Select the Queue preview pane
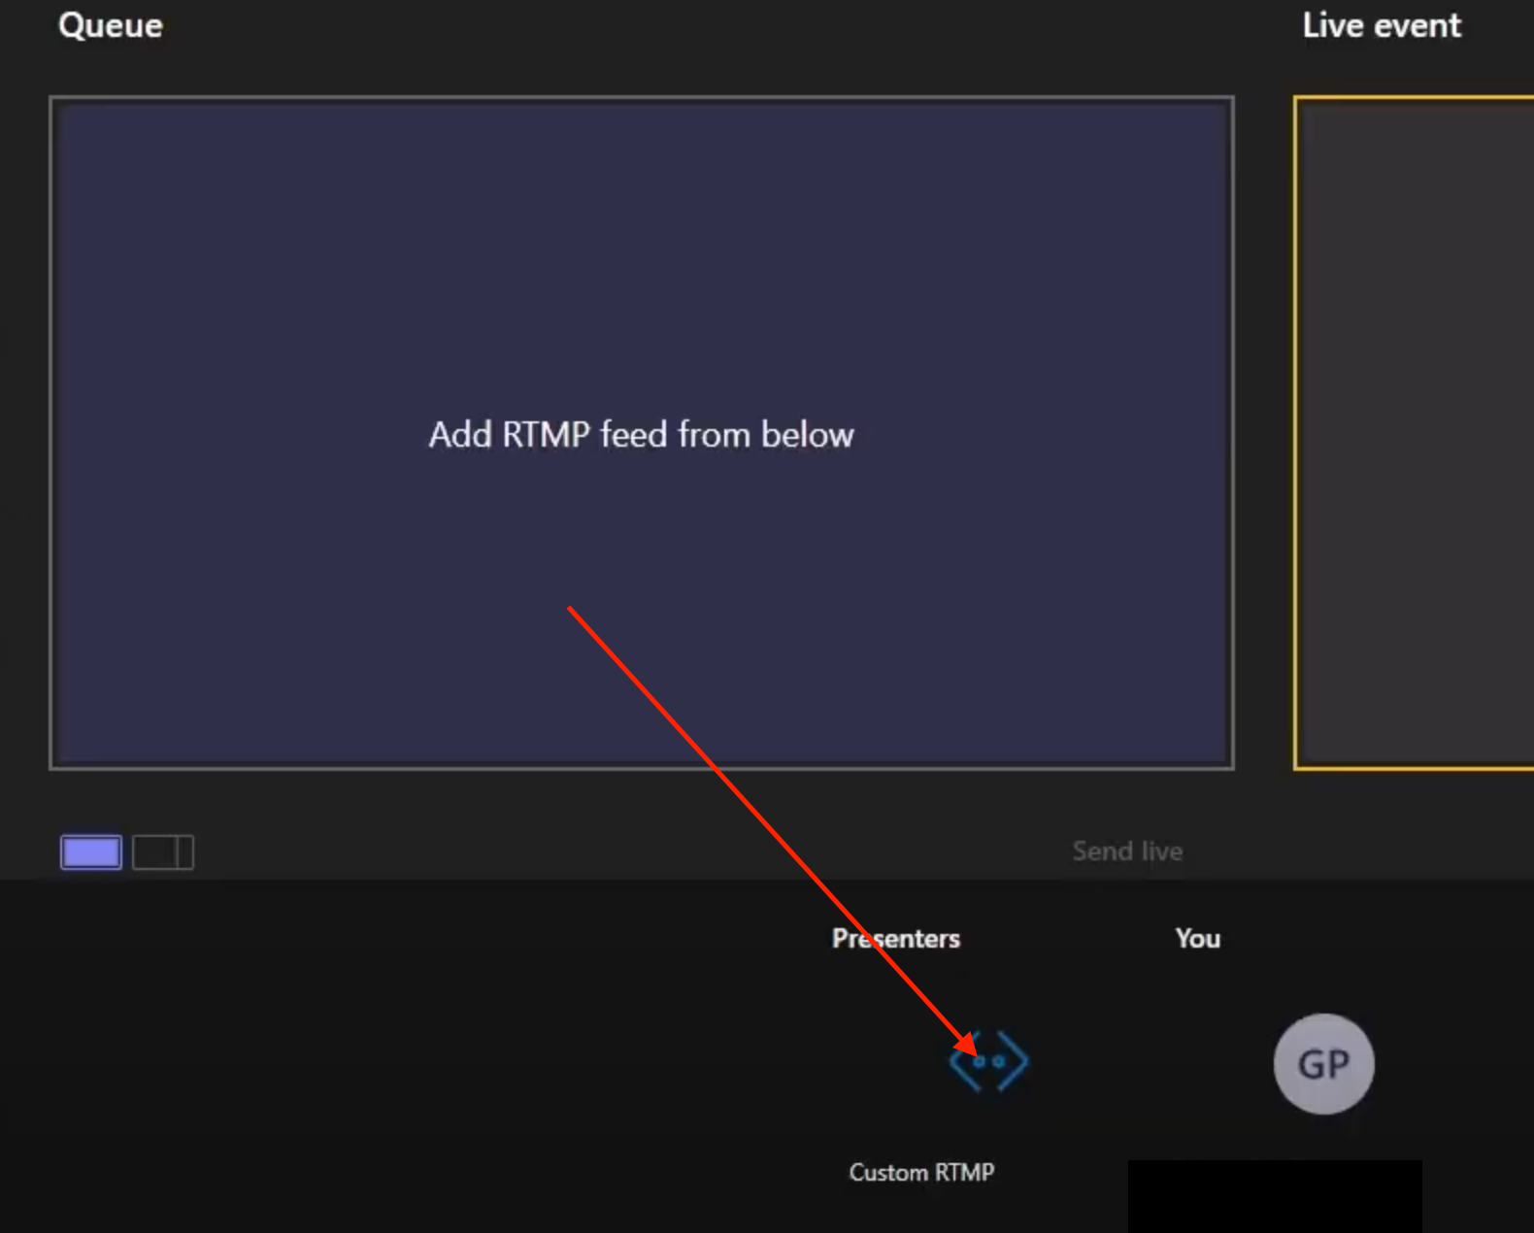This screenshot has height=1233, width=1534. point(642,433)
